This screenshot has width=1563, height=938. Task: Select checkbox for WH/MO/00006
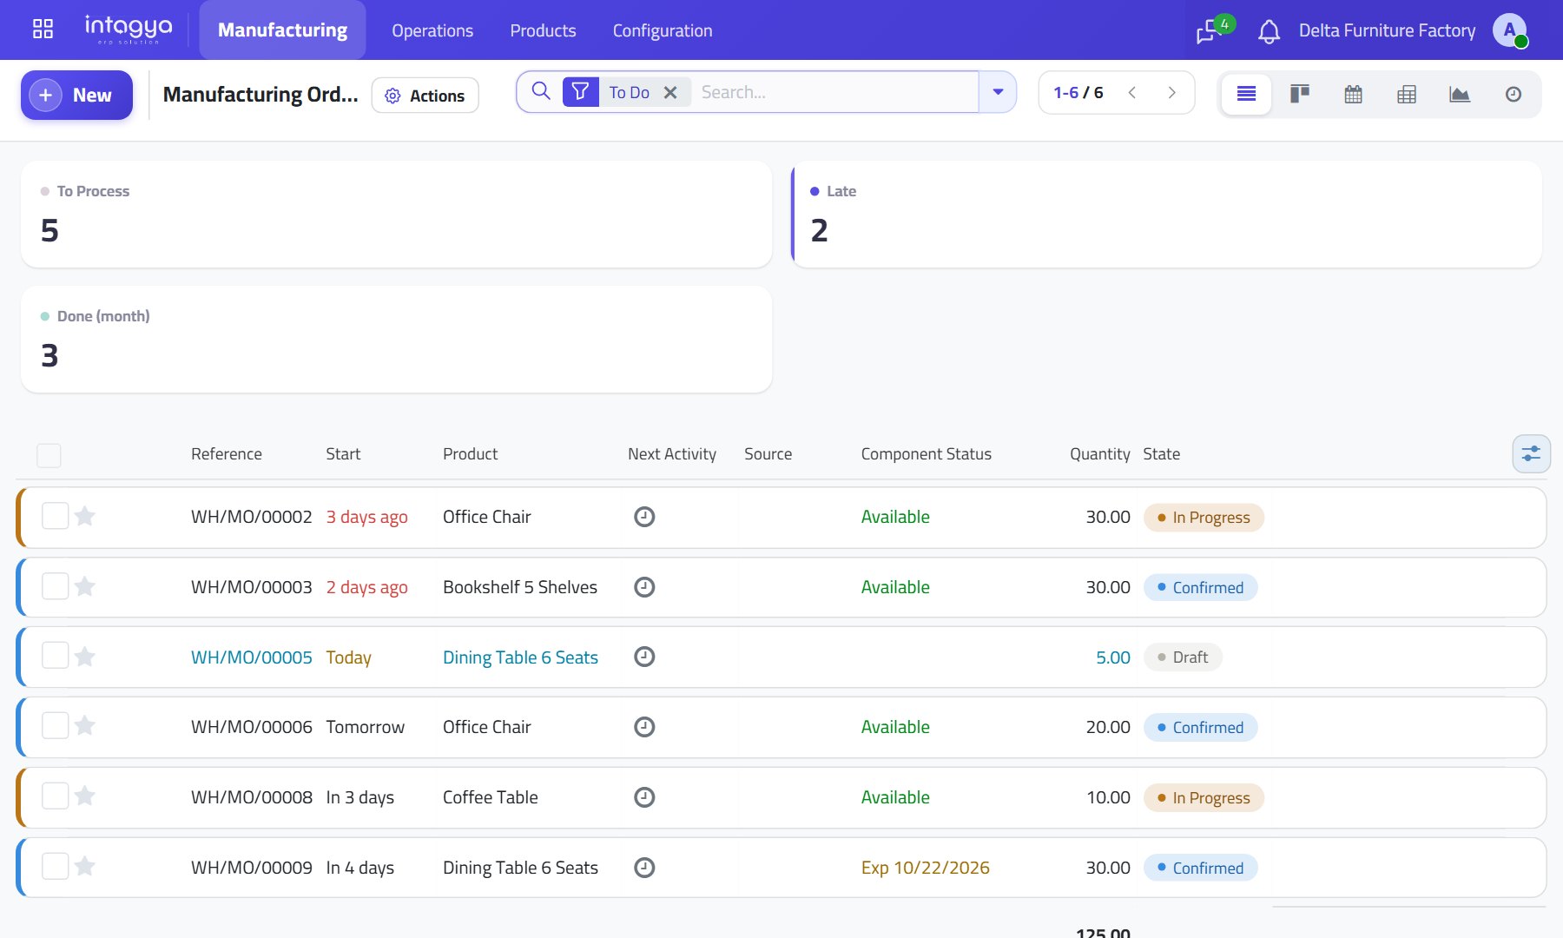pyautogui.click(x=56, y=725)
